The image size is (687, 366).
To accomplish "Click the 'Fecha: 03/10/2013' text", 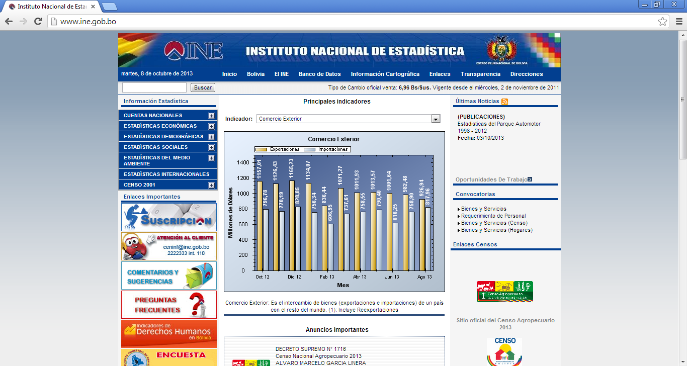I will (481, 138).
